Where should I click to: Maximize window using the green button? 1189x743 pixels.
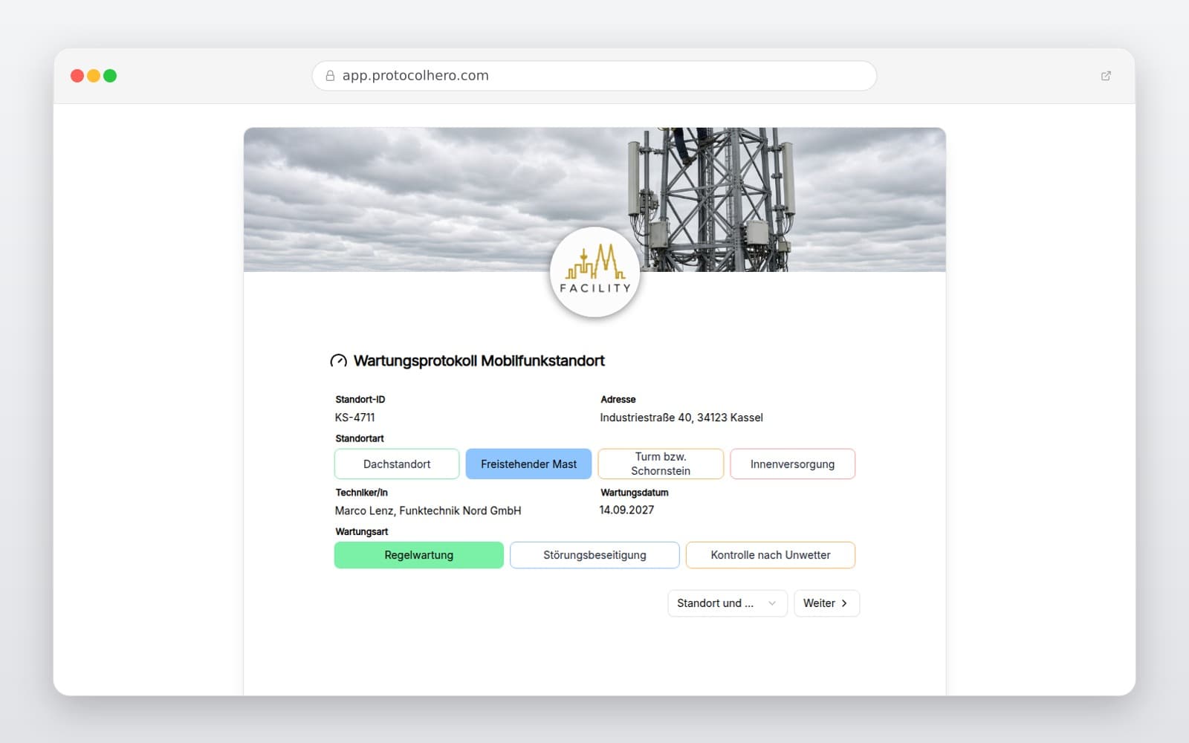pyautogui.click(x=110, y=76)
